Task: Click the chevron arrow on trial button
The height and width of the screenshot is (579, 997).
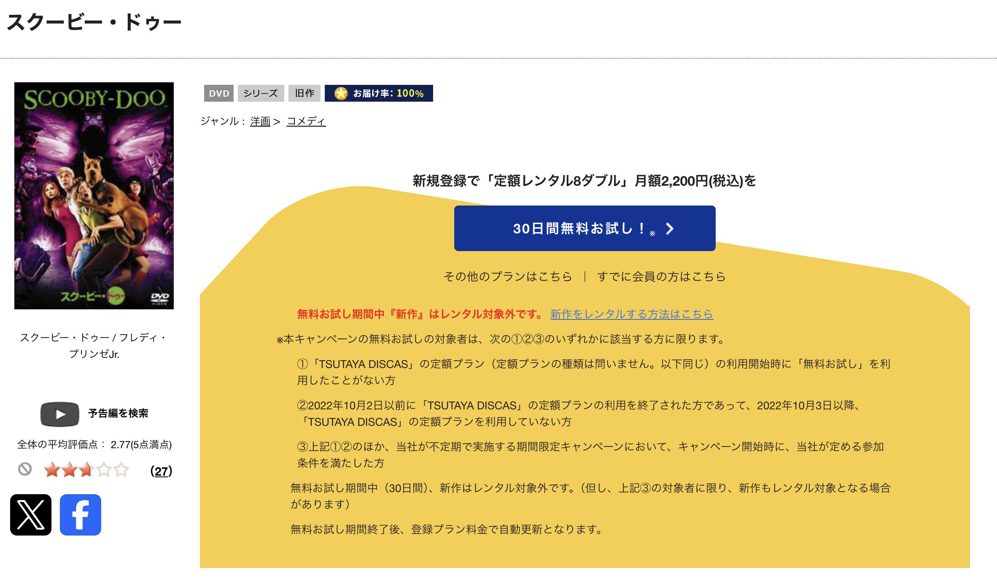Action: click(x=669, y=229)
